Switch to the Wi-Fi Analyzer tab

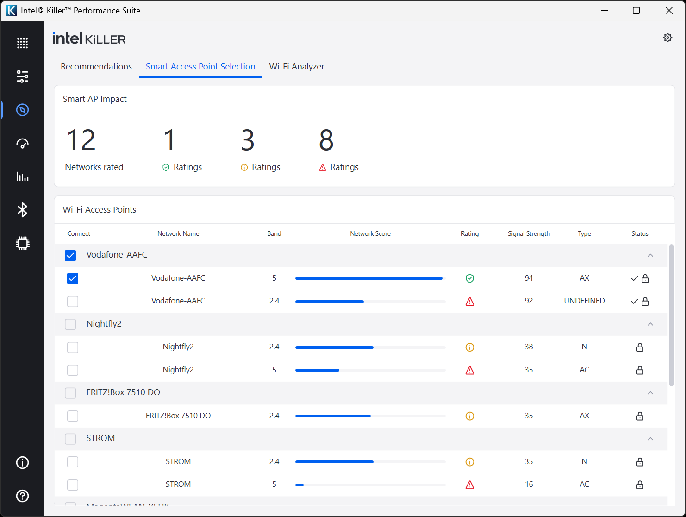coord(297,67)
